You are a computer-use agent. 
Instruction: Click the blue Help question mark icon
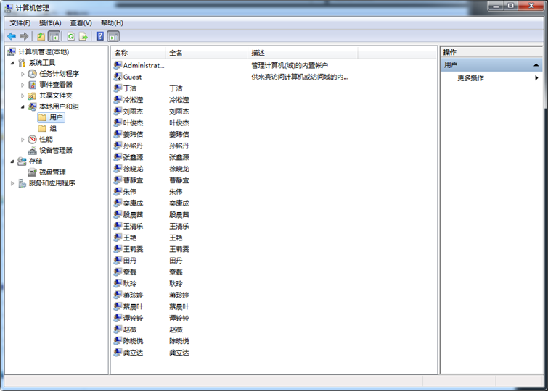click(100, 36)
